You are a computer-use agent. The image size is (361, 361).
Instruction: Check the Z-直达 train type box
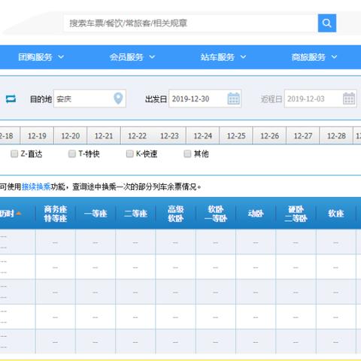(14, 153)
